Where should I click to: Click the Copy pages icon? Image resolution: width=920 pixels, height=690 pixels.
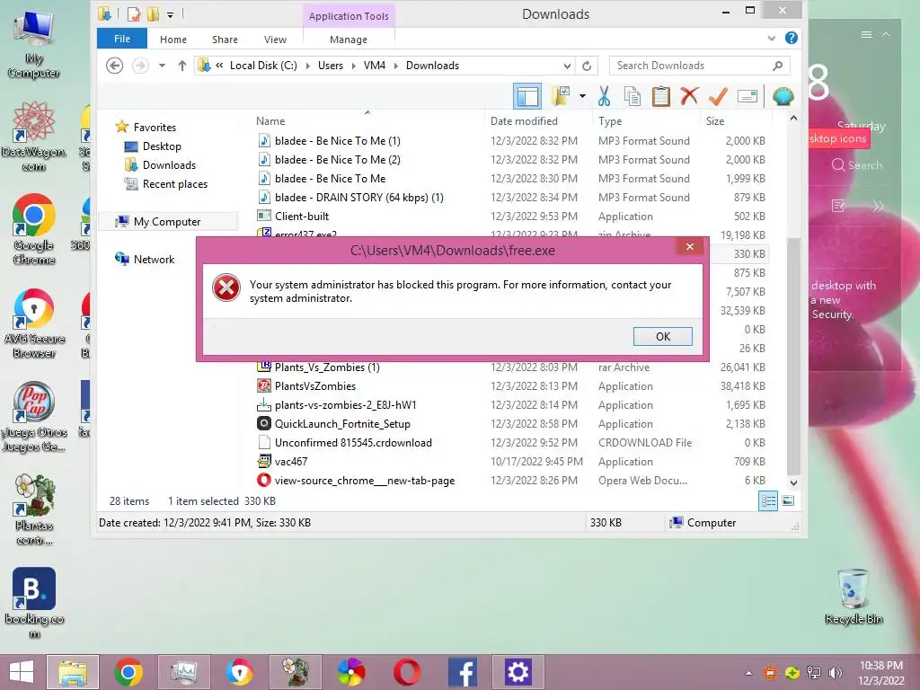(x=632, y=95)
